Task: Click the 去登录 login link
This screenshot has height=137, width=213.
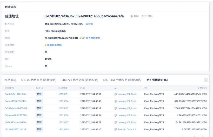Action: click(89, 24)
